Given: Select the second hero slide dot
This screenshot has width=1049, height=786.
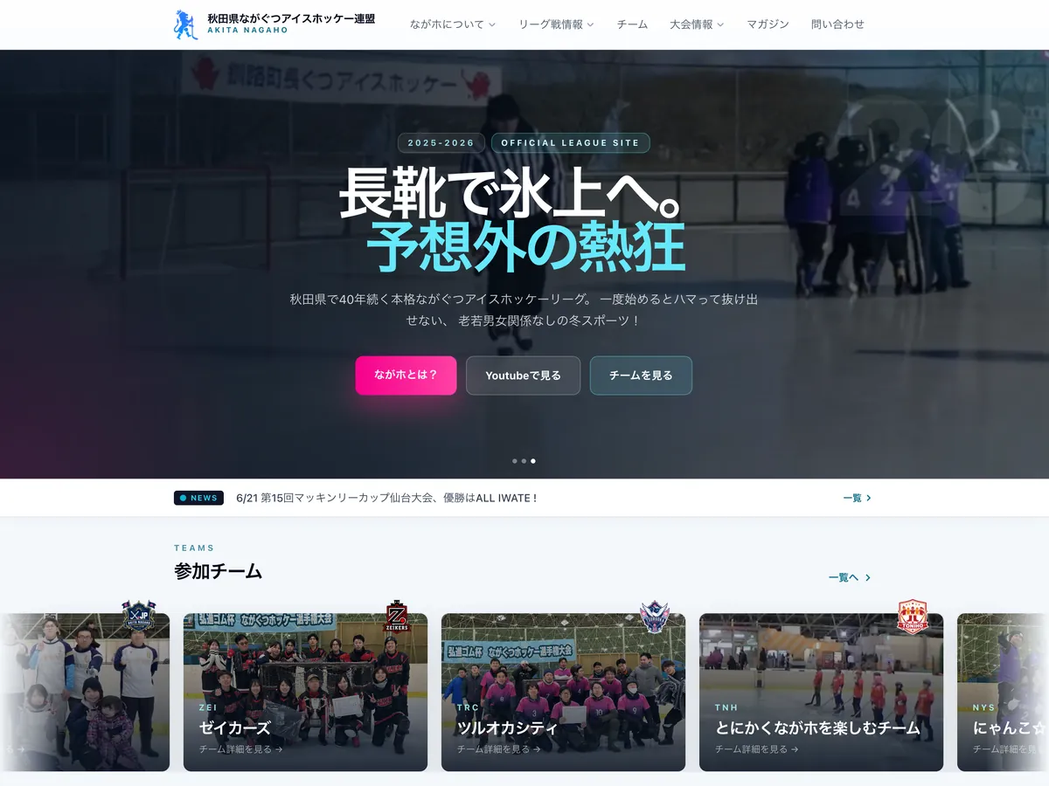Looking at the screenshot, I should coord(524,460).
